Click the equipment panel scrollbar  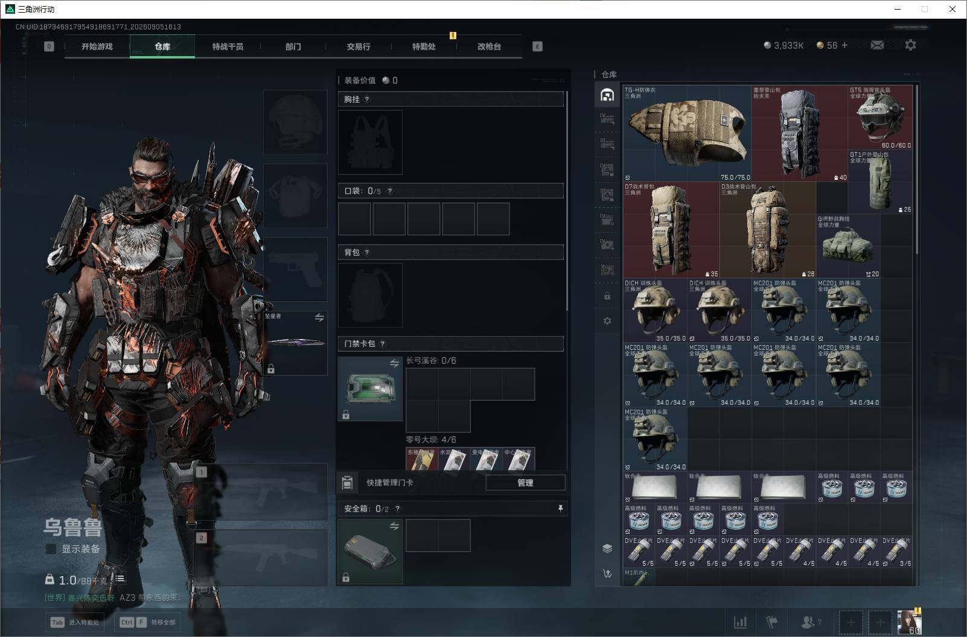[567, 200]
